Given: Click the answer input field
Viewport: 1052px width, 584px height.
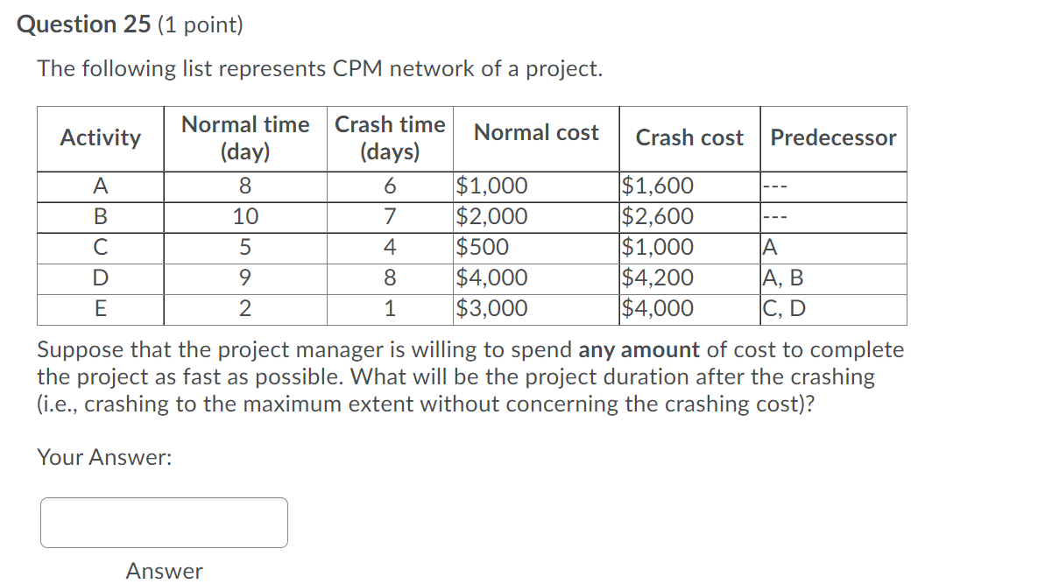Looking at the screenshot, I should (164, 522).
